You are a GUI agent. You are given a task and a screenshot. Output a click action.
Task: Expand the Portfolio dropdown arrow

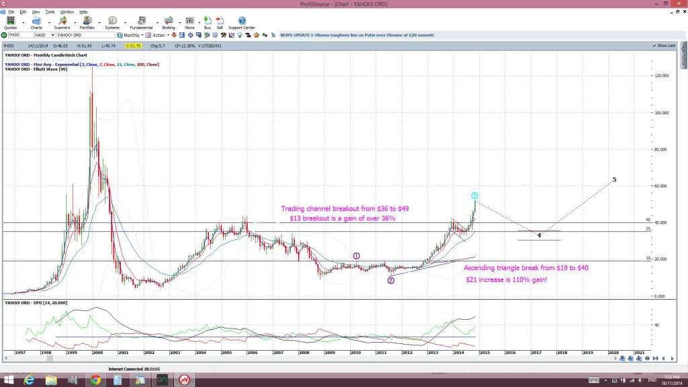click(x=99, y=23)
